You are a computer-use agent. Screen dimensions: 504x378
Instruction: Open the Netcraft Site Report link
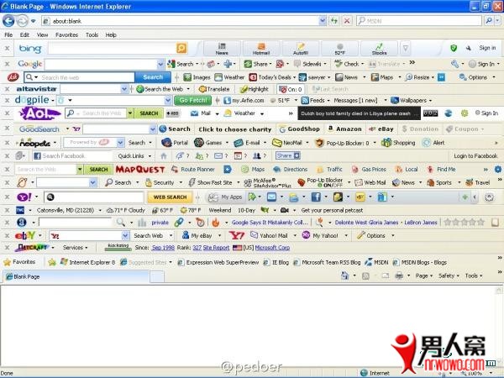pyautogui.click(x=216, y=248)
